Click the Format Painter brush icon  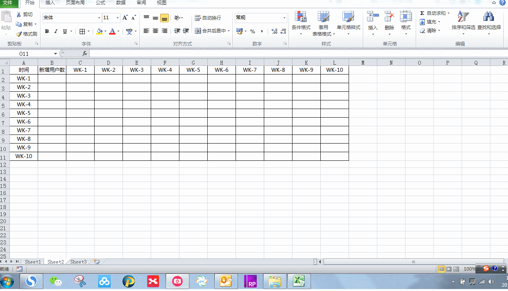coord(19,34)
